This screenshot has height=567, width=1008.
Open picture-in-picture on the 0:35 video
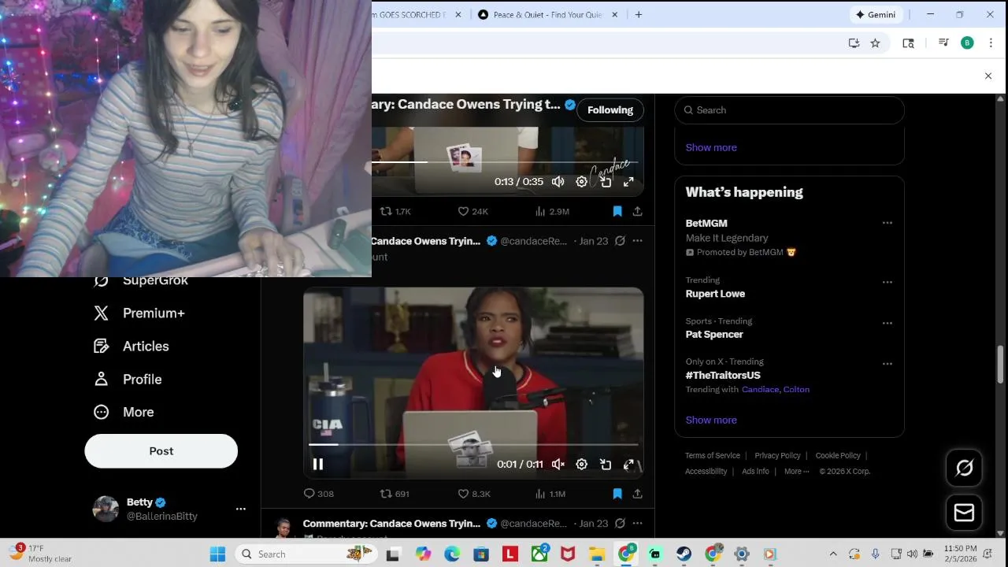coord(605,182)
